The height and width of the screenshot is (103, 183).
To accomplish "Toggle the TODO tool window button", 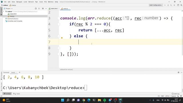I will click(x=17, y=94).
